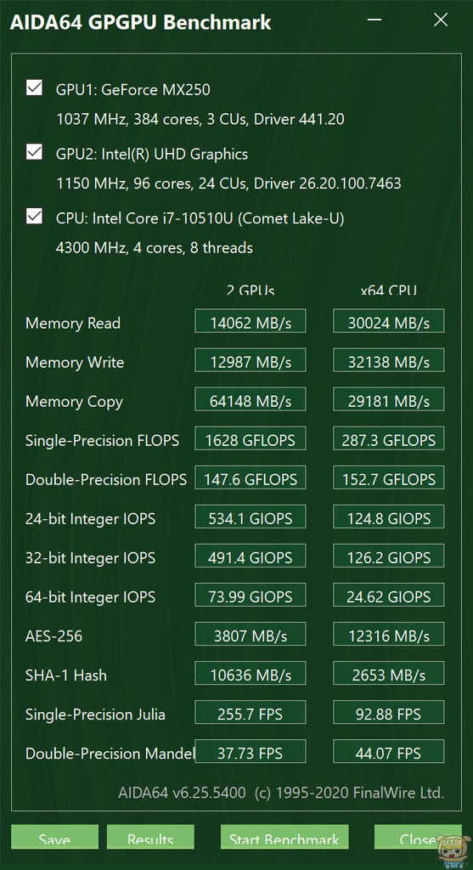Select the GPU Memory Copy 64148 MB/s box
Image resolution: width=473 pixels, height=870 pixels.
(250, 399)
